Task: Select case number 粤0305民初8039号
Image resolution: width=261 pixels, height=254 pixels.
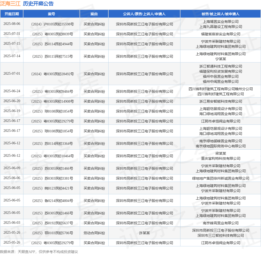Action: (53, 34)
